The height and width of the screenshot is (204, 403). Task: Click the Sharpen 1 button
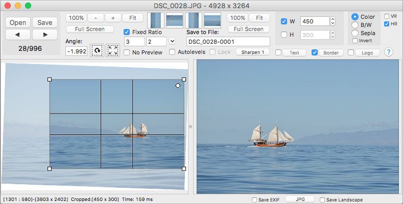(x=252, y=52)
